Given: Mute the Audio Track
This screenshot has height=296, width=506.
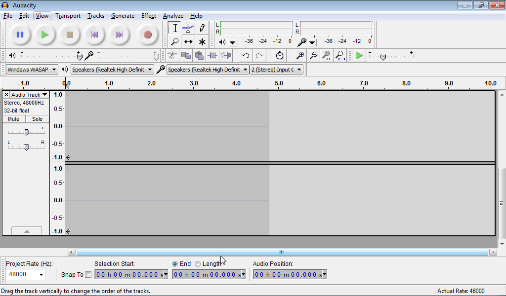Looking at the screenshot, I should pyautogui.click(x=13, y=119).
